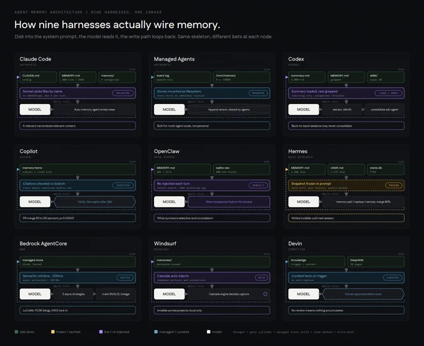This screenshot has width=424, height=346.
Task: Select the memory items box in Copilot card
Action: pyautogui.click(x=77, y=170)
